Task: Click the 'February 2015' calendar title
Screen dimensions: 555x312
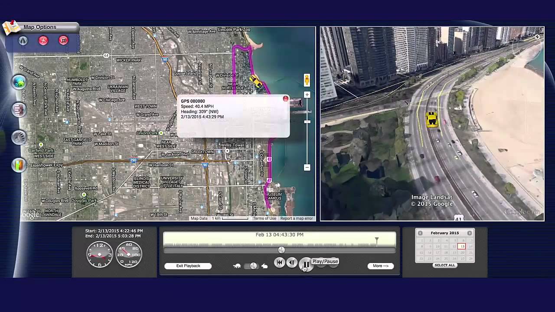Action: [445, 233]
